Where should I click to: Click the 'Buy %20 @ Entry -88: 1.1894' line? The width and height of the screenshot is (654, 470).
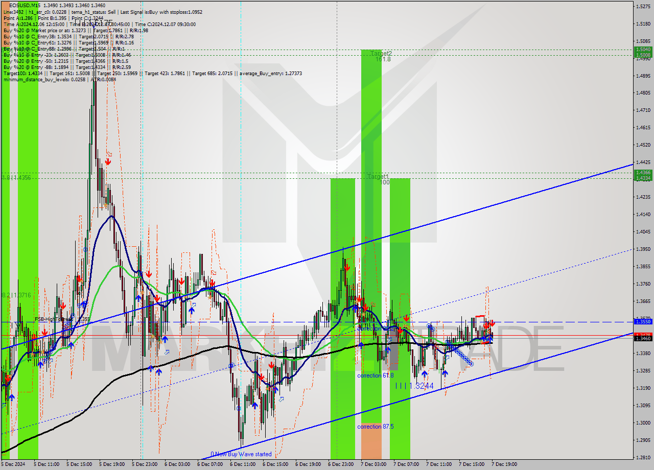click(67, 67)
